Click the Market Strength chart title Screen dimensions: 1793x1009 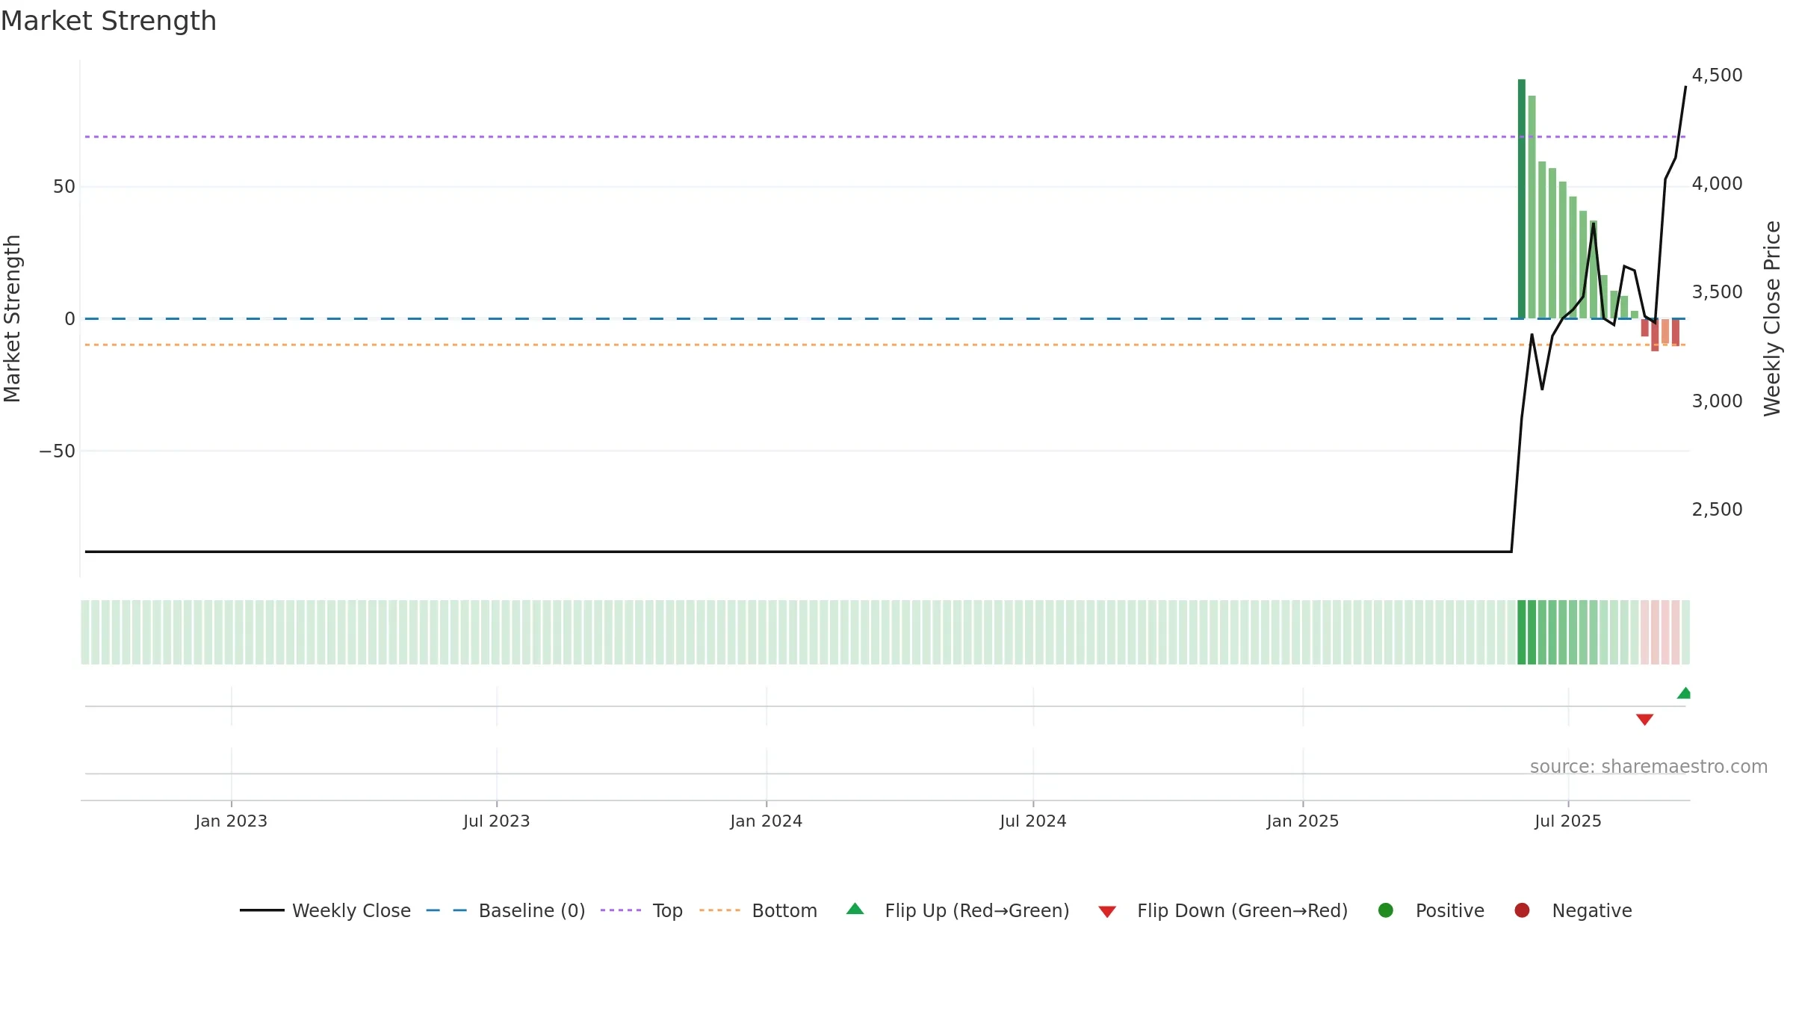click(108, 21)
